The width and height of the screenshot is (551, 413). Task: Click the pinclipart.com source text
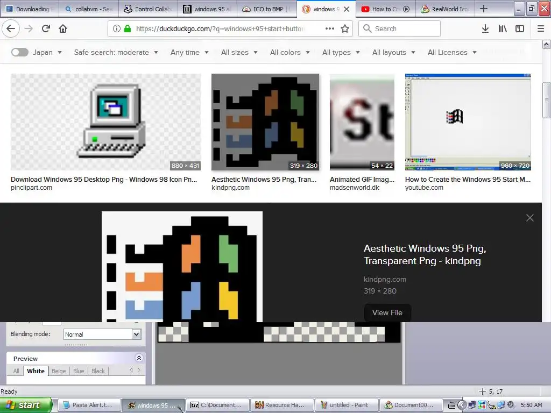31,188
